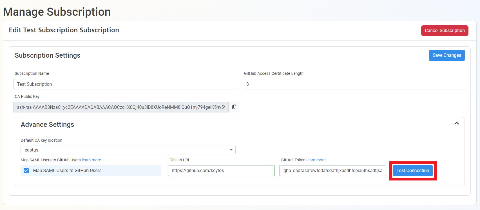Click the GitHub Access Certificate Length label
Screen dimensions: 480x210
click(274, 73)
